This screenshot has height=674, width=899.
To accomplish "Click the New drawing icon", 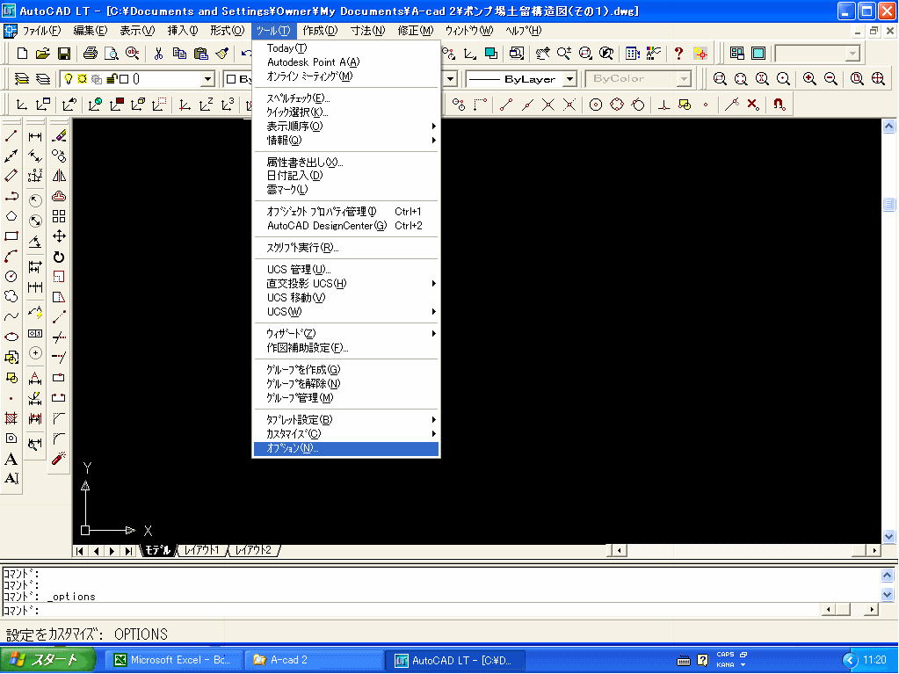I will click(x=22, y=54).
